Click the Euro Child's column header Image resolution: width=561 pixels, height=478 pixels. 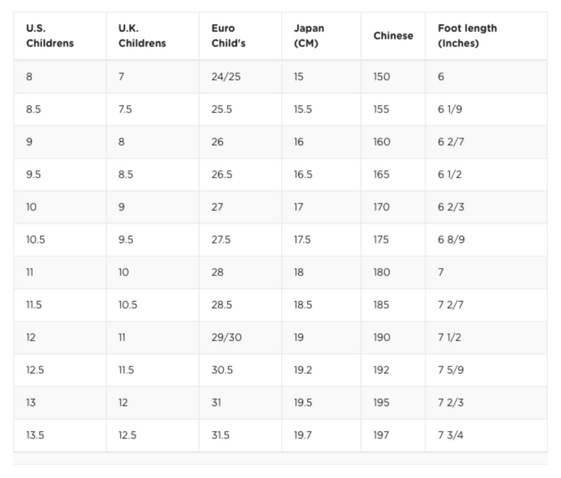pos(240,36)
